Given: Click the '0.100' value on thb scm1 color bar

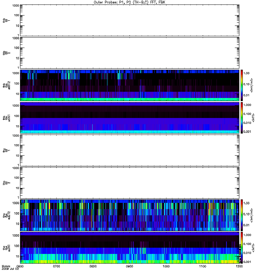Looking at the screenshot, I should [x=247, y=114].
